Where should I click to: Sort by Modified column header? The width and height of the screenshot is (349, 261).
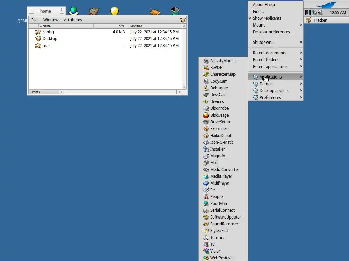tap(154, 26)
